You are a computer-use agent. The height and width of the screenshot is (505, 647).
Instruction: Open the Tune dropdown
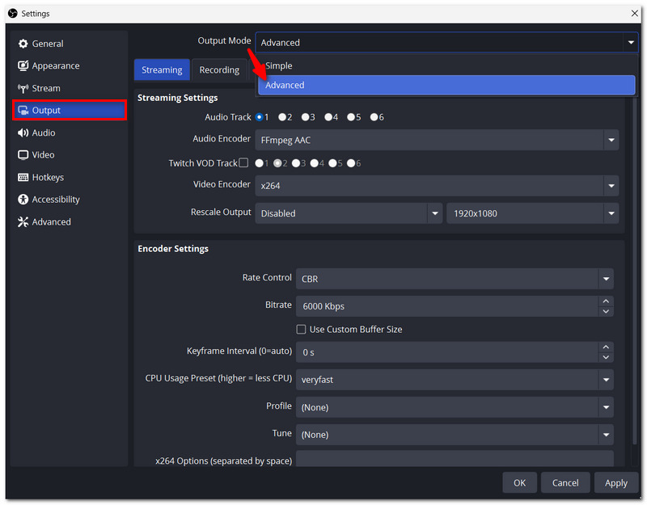click(x=455, y=435)
